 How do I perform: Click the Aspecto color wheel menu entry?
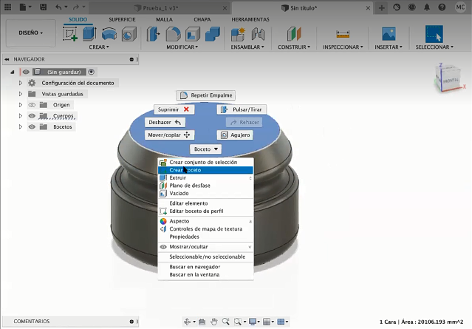pyautogui.click(x=179, y=221)
